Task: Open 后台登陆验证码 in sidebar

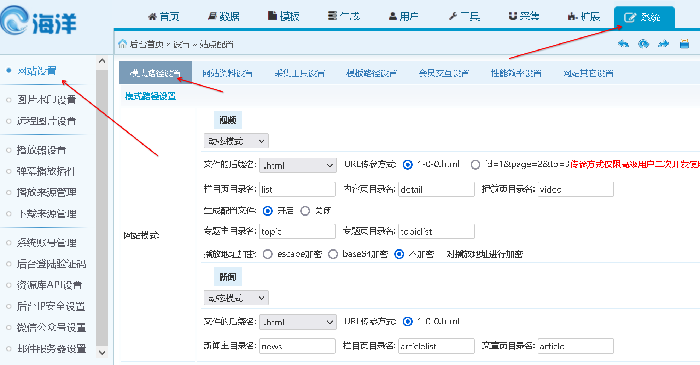Action: (51, 264)
